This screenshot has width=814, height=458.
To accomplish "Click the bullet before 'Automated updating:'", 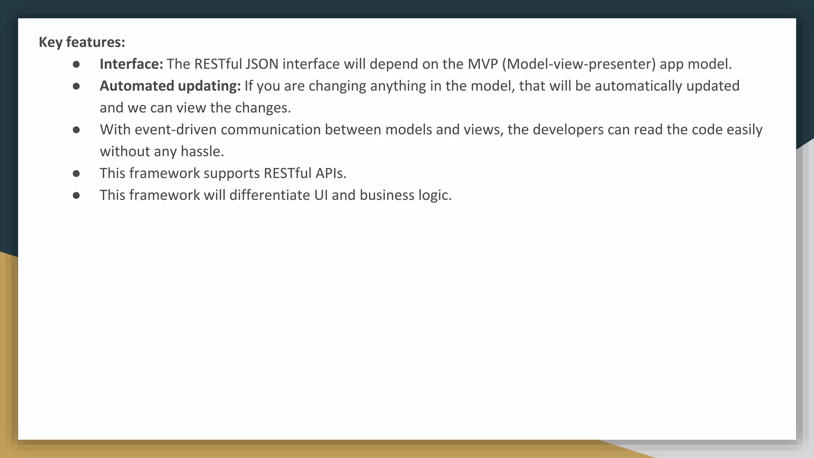I will click(76, 86).
